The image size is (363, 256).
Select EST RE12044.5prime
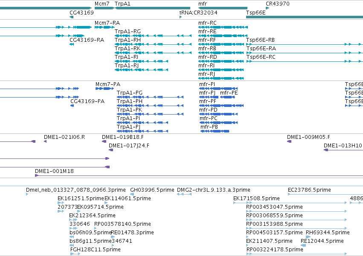point(303,245)
